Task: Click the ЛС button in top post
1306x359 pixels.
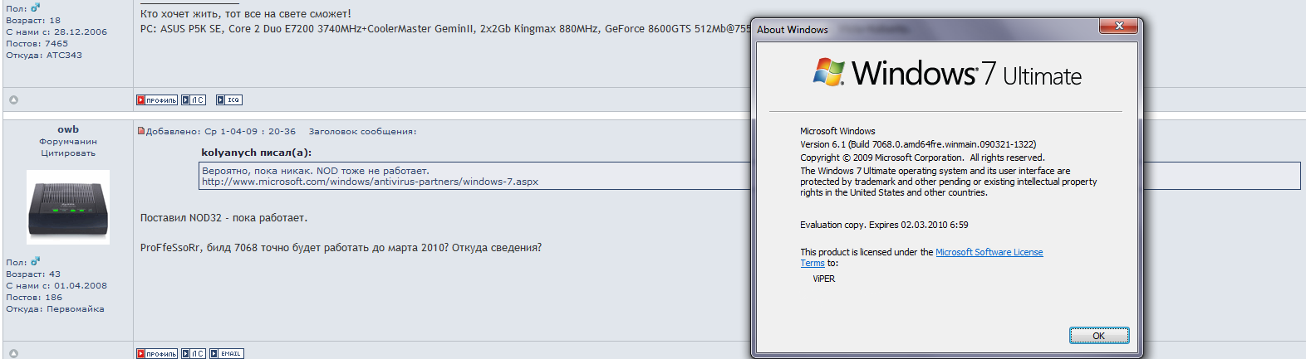Action: pyautogui.click(x=194, y=100)
